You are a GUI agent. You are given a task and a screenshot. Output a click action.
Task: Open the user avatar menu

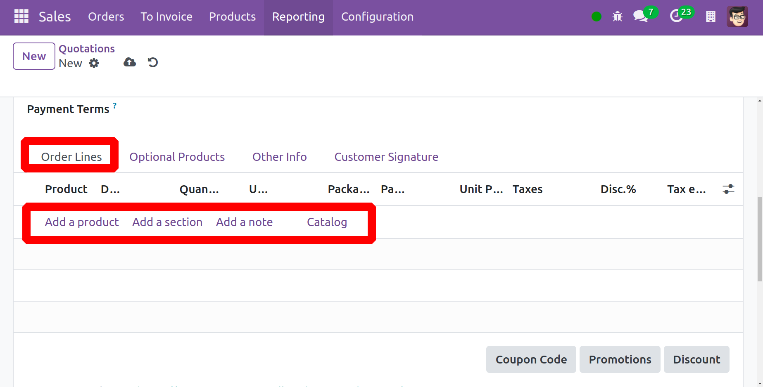click(x=737, y=17)
